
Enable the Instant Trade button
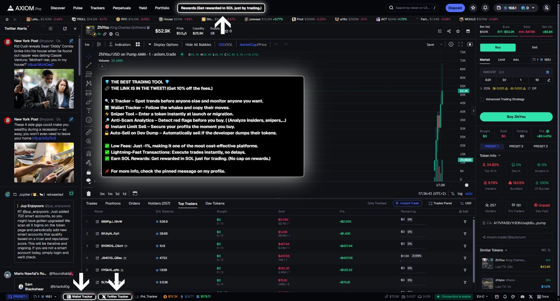click(x=406, y=203)
